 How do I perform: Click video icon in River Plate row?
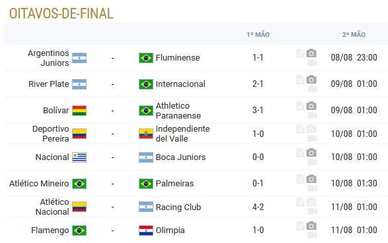pos(312,89)
